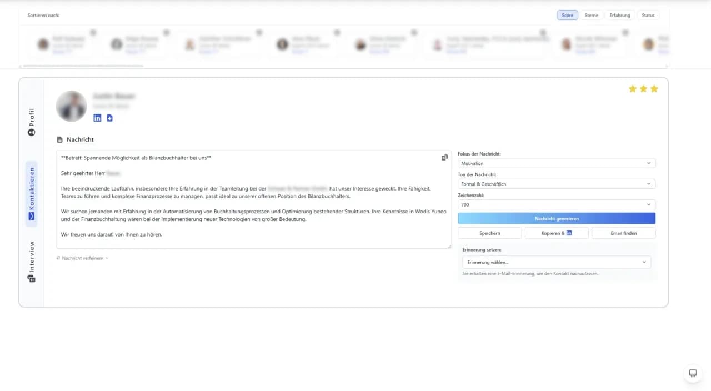Click the 'Sortieren nach:' label

coord(43,15)
